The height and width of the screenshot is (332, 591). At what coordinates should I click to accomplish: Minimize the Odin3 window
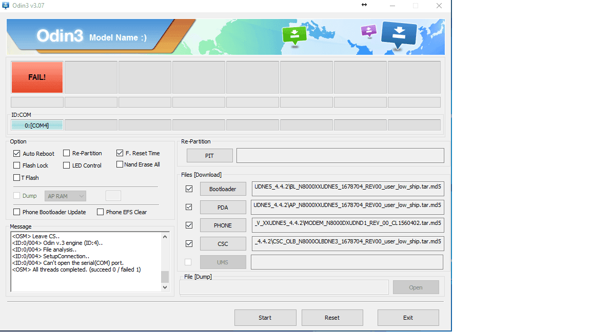pyautogui.click(x=392, y=6)
